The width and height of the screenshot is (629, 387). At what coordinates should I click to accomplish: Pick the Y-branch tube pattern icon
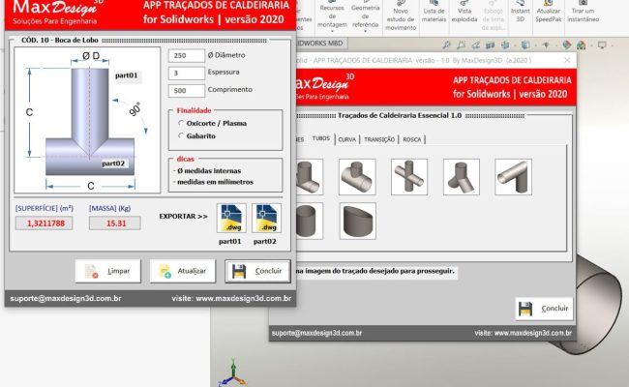[x=461, y=176]
